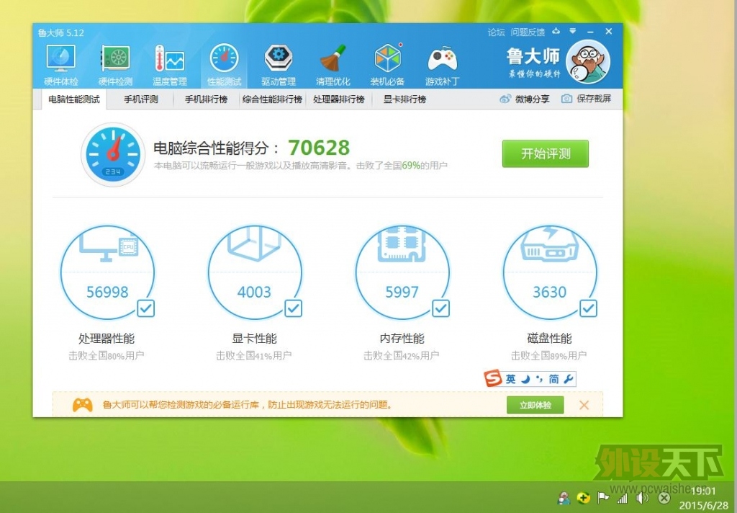Toggle Sogou 英 input language mode
Screen dimensions: 737x513
pos(510,379)
